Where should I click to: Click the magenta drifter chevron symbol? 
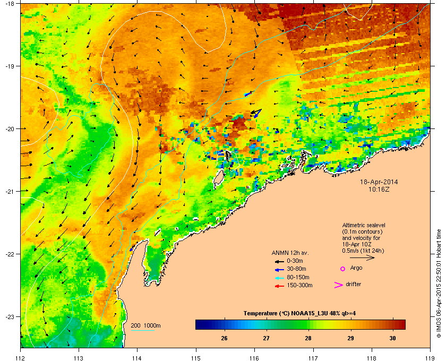pyautogui.click(x=339, y=285)
